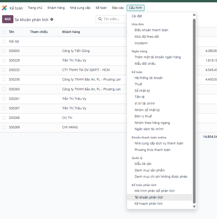The image size is (217, 219).
Task: Click CTY TNHH TM DV QIKFIT - HCM cell
Action: (86, 70)
